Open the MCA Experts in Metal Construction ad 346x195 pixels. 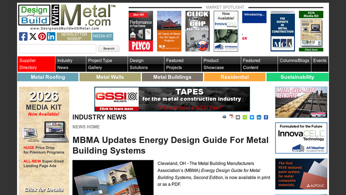(283, 31)
